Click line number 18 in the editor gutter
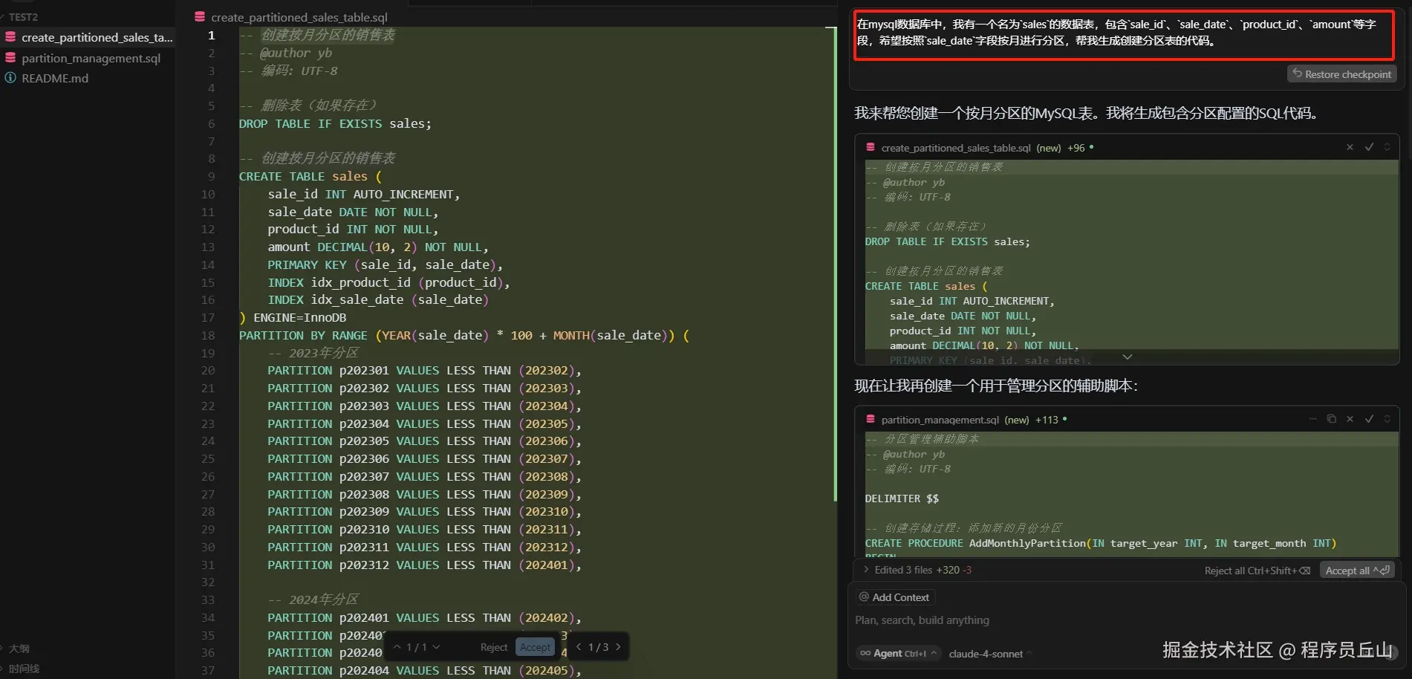1412x679 pixels. point(208,335)
